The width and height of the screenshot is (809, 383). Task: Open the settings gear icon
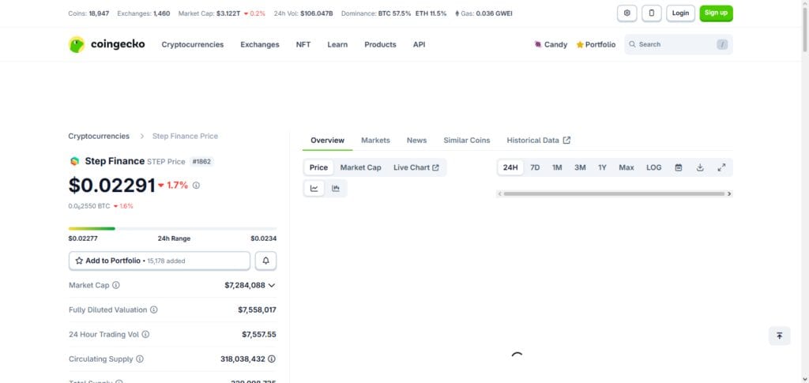point(627,13)
